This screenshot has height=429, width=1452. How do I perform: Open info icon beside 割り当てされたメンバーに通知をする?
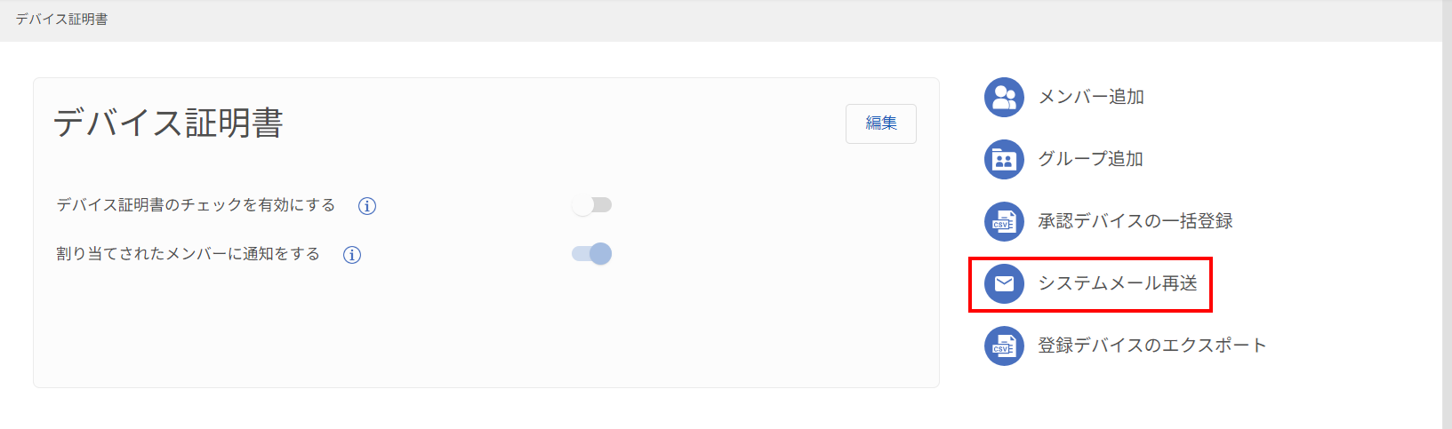352,255
